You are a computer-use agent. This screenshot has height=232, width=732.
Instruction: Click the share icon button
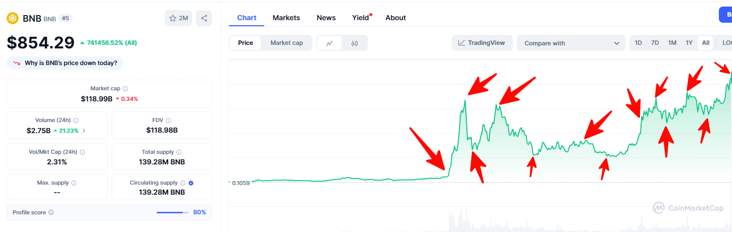point(204,18)
